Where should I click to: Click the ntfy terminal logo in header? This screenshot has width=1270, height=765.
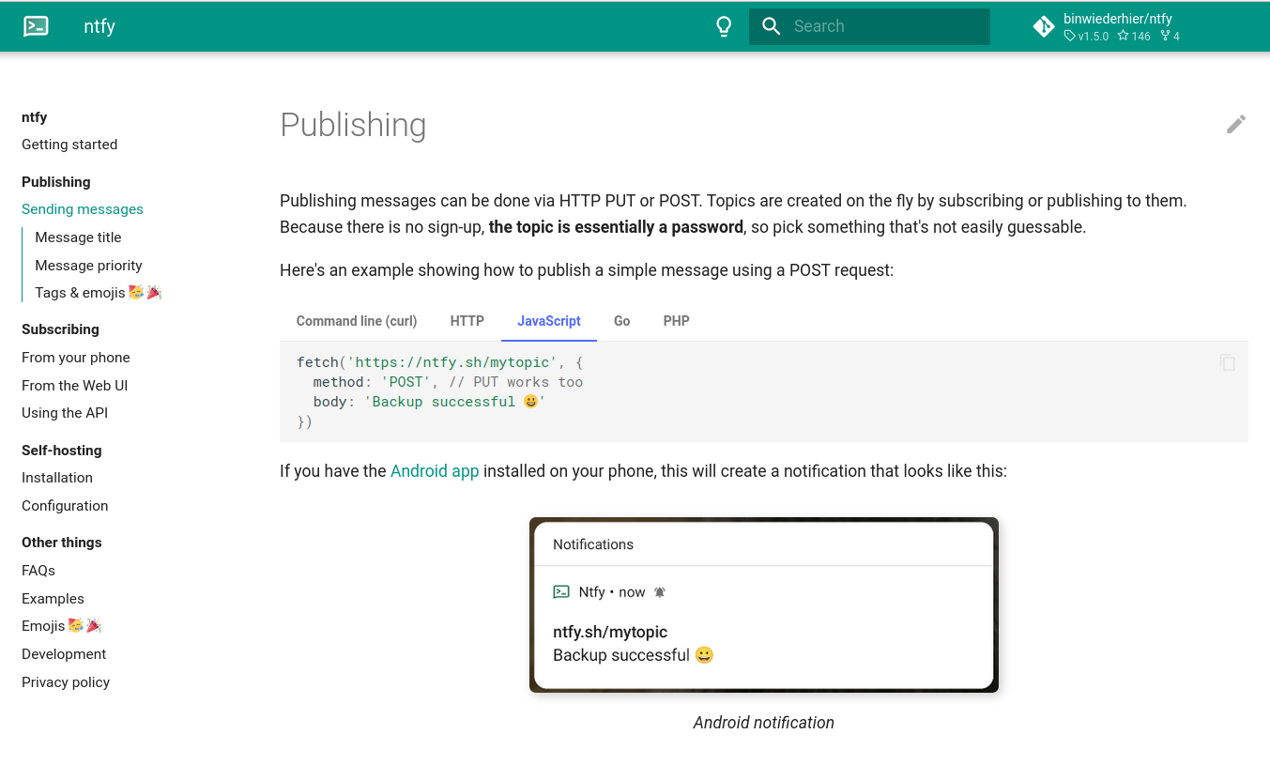pos(36,26)
